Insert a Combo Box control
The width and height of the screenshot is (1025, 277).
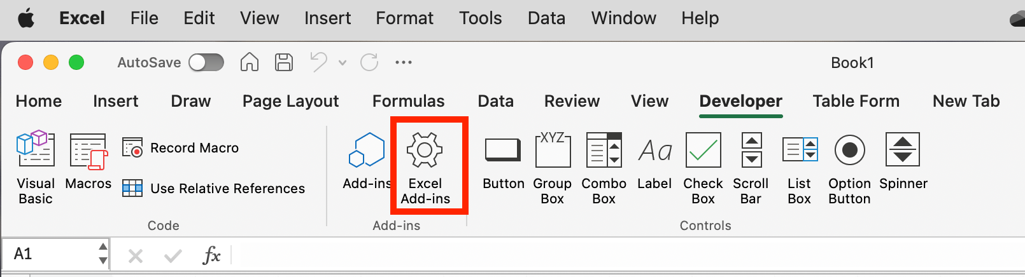(604, 168)
